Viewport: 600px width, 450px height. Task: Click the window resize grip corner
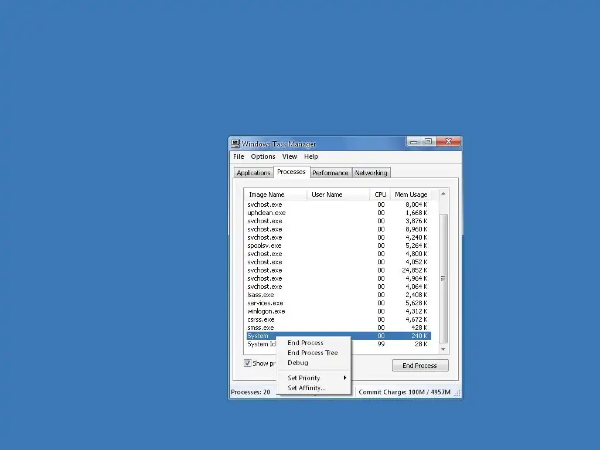click(457, 393)
